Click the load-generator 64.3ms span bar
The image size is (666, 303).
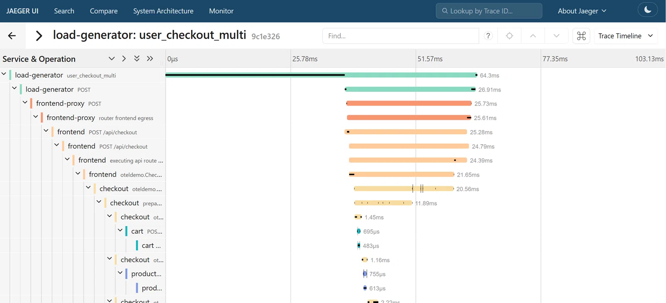[x=321, y=75]
